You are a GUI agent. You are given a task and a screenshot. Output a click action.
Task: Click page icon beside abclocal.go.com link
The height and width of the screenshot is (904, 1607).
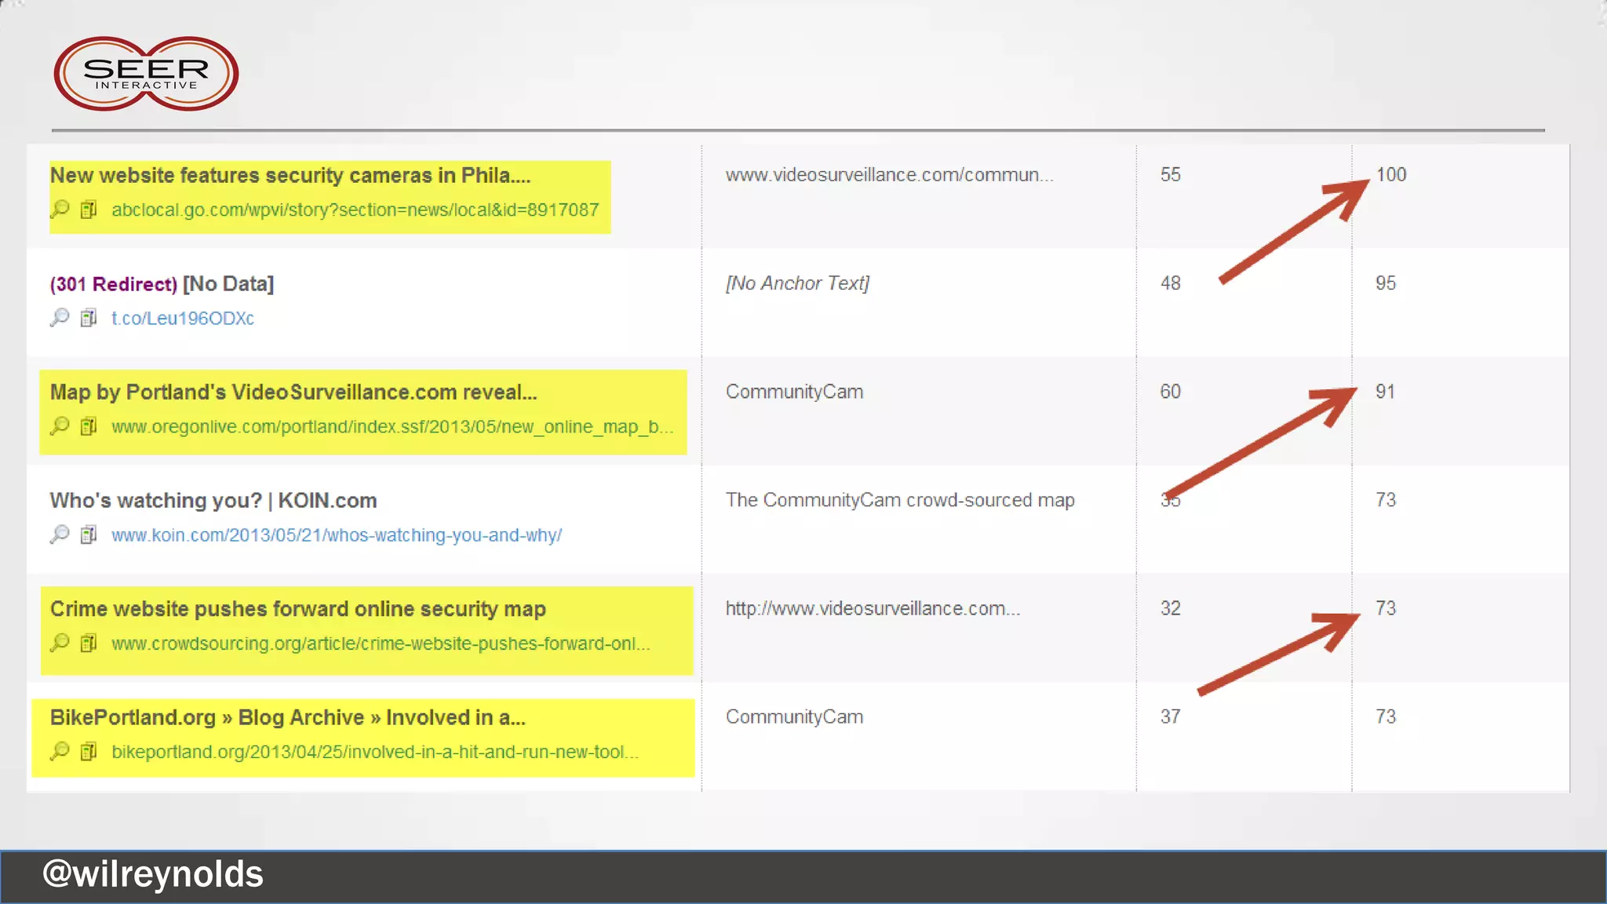coord(89,210)
